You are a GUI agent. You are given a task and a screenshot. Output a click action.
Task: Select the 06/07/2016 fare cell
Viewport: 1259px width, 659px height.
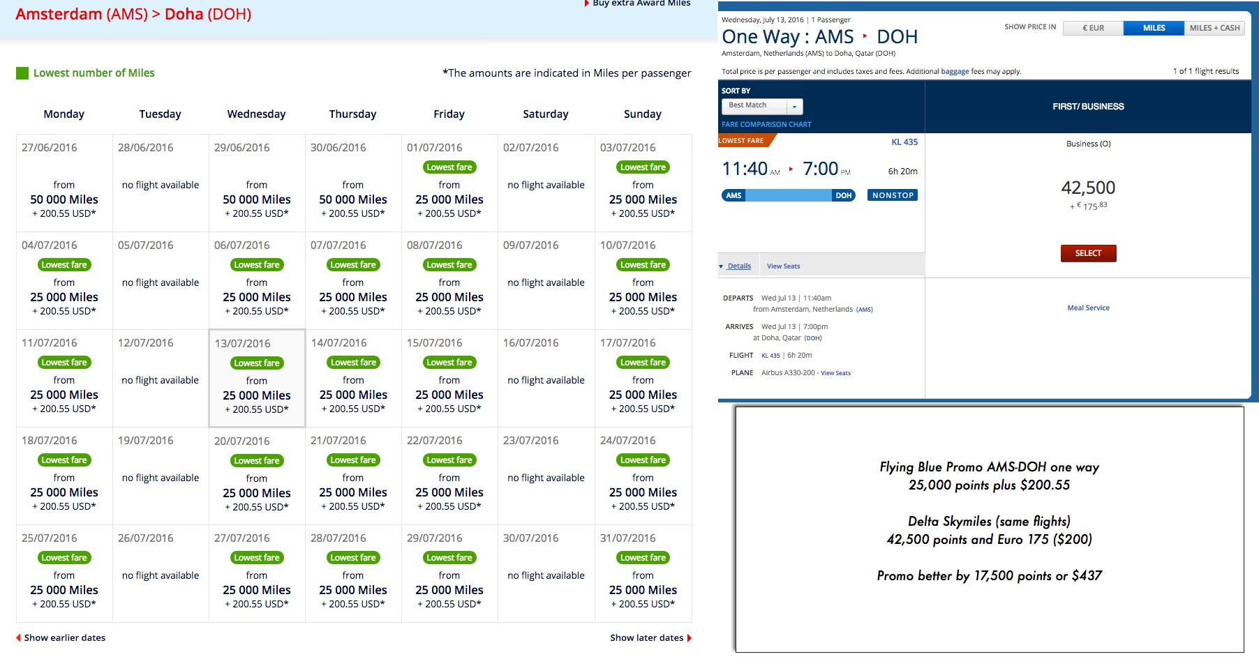pos(257,280)
